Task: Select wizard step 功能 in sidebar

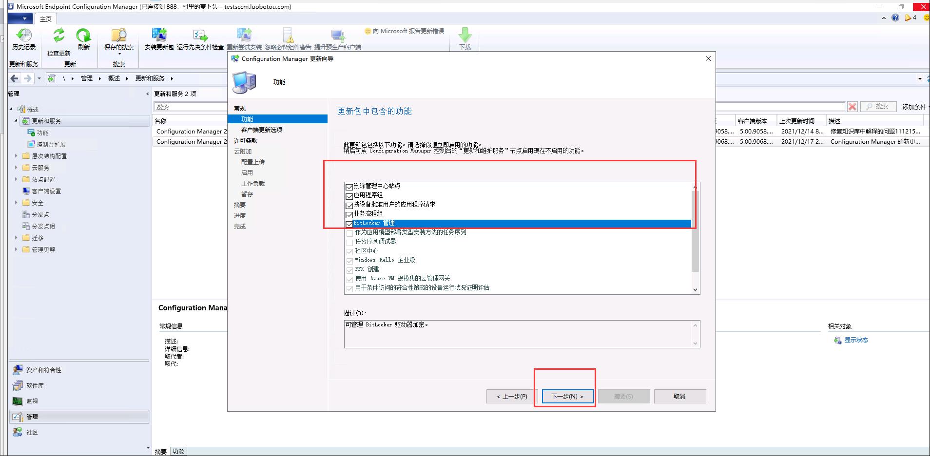Action: (x=278, y=119)
